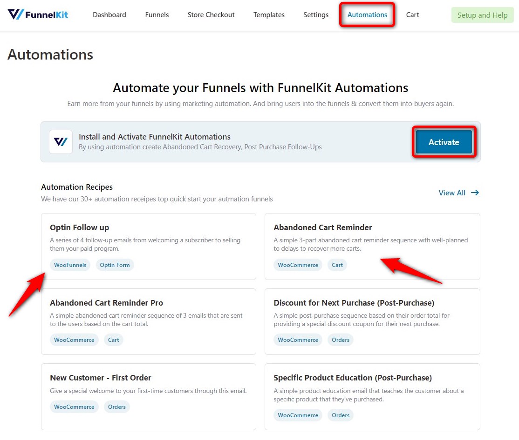The width and height of the screenshot is (519, 440).
Task: Click the View All arrow icon
Action: click(475, 193)
